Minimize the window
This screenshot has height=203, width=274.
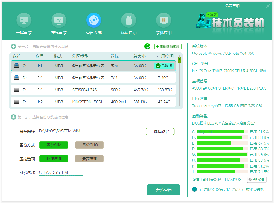point(258,6)
